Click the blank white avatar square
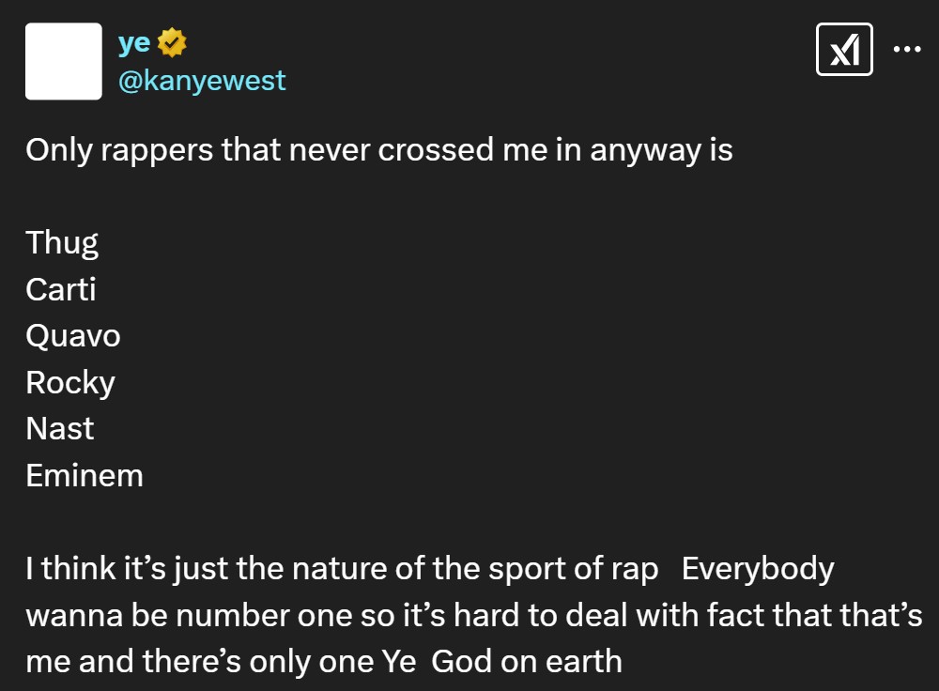 [63, 60]
